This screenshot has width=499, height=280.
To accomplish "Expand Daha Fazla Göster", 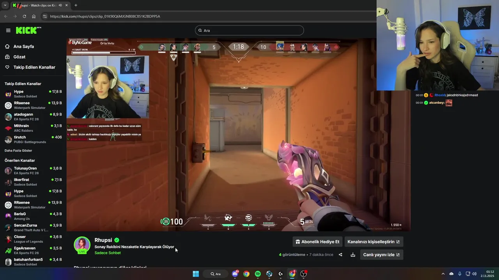I will pyautogui.click(x=18, y=150).
